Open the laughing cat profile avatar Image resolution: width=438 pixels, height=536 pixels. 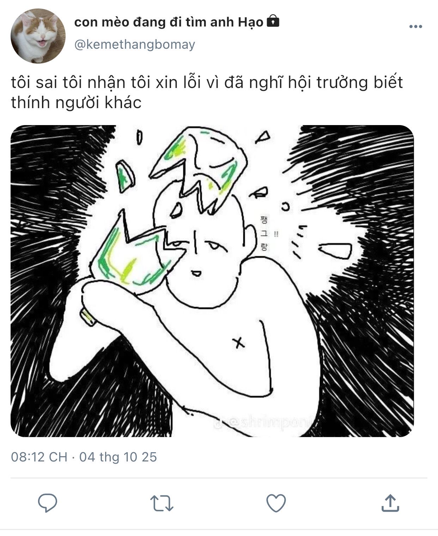coord(38,36)
